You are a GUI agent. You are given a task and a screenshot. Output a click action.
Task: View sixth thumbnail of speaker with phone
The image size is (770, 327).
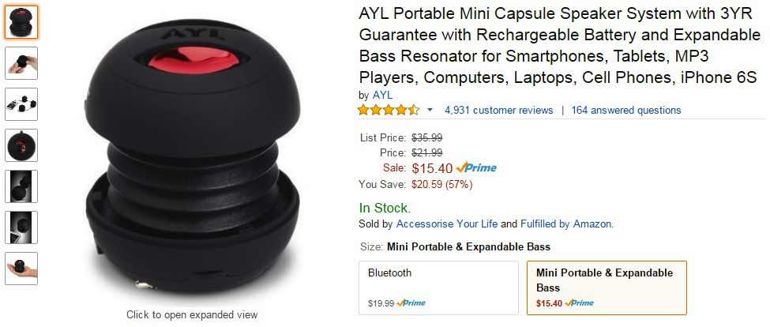21,227
